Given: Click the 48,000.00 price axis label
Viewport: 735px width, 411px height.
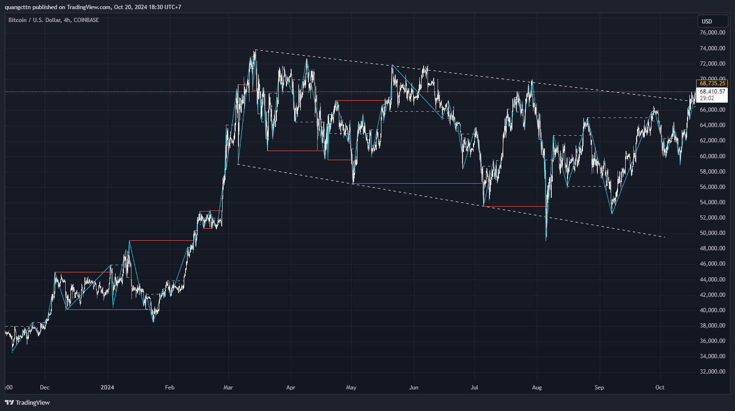Looking at the screenshot, I should (712, 248).
